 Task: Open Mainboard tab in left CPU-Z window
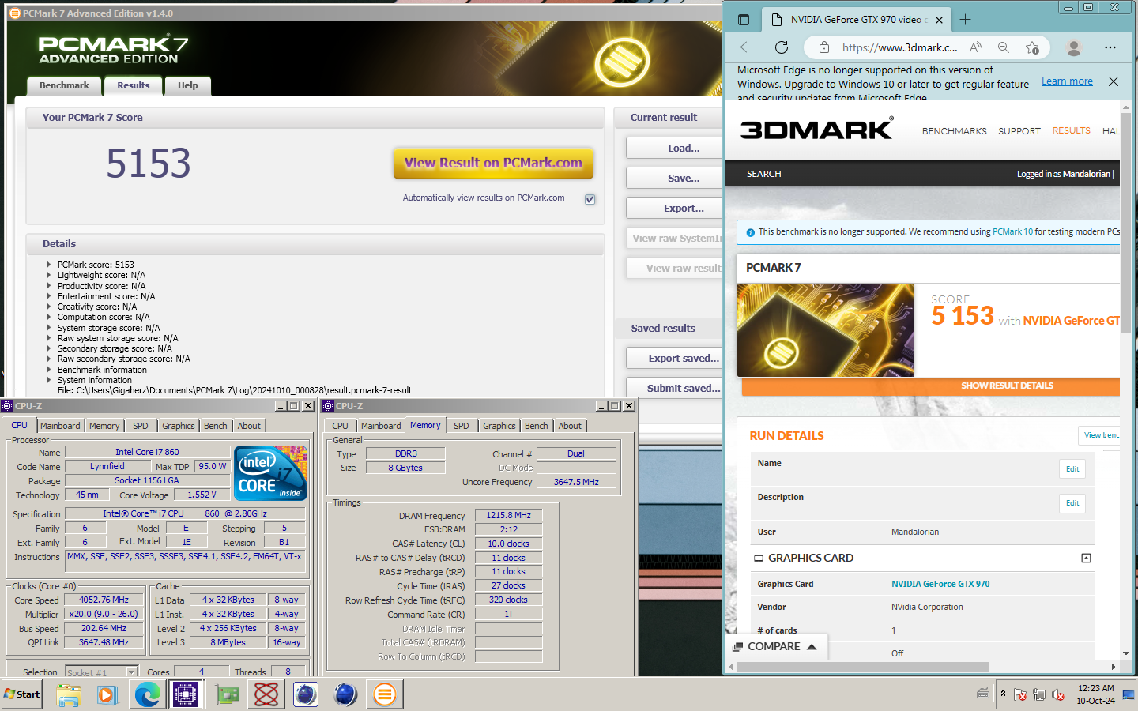pyautogui.click(x=60, y=426)
